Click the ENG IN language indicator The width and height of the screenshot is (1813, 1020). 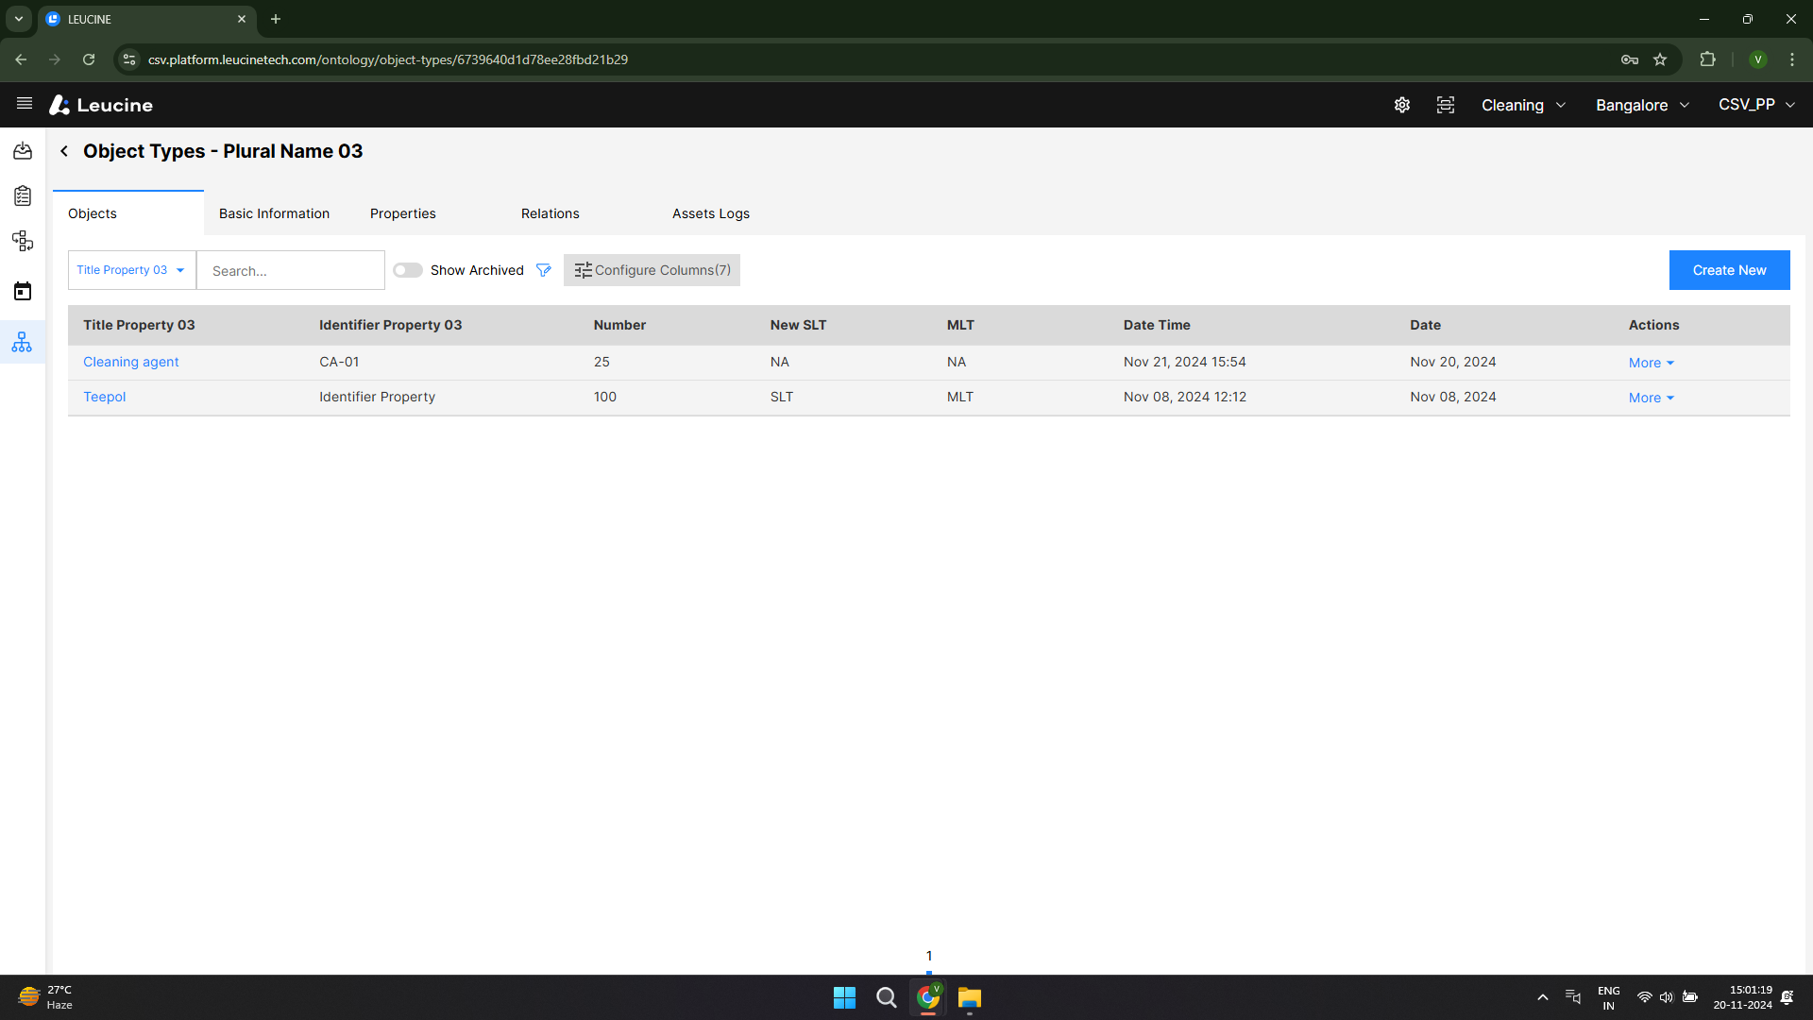click(1608, 997)
